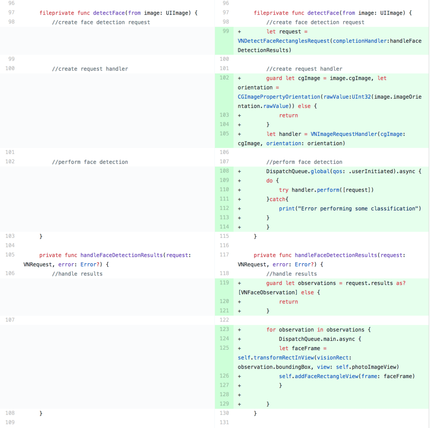The image size is (432, 428).
Task: Click "//perform face detection" comment in left pane
Action: 90,162
